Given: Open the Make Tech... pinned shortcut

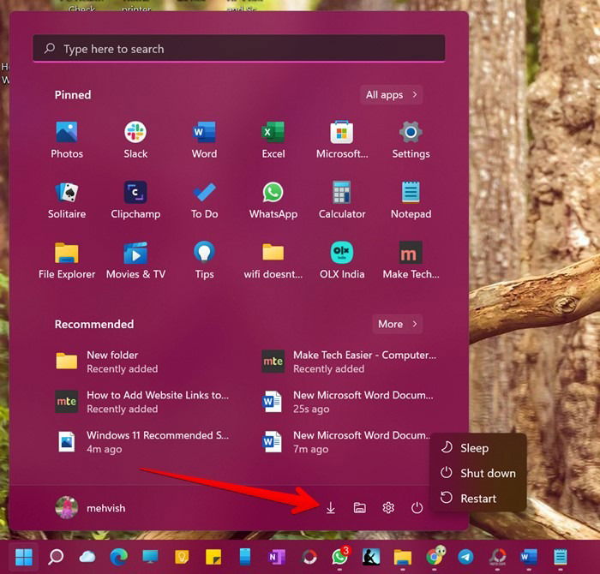Looking at the screenshot, I should [411, 260].
